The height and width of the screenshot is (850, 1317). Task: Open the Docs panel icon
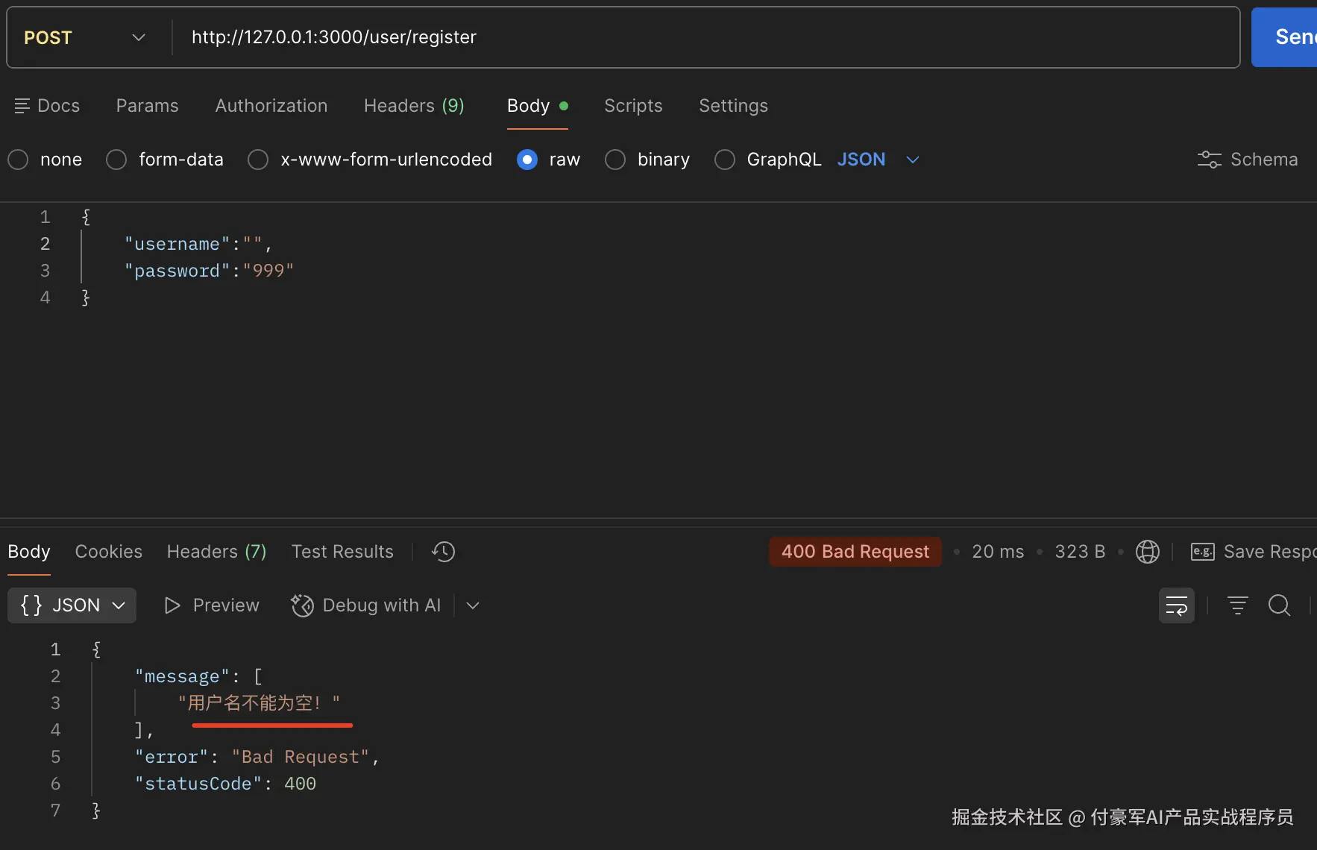(x=22, y=106)
